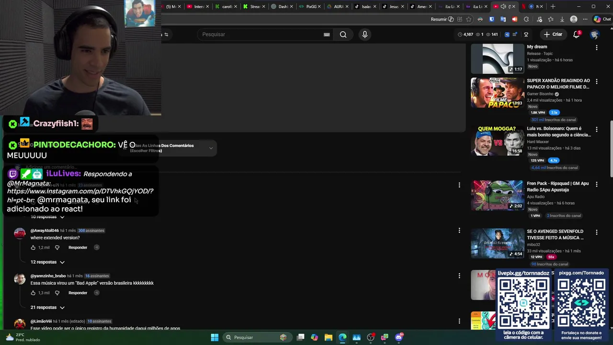Open options for Lula vs. Bolsonaro video

pos(597,129)
